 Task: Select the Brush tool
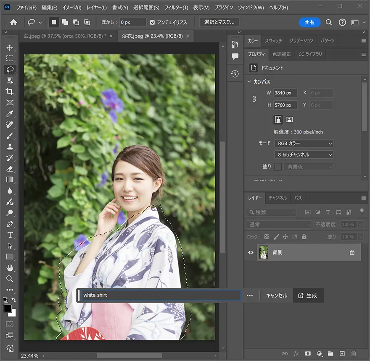click(x=10, y=136)
